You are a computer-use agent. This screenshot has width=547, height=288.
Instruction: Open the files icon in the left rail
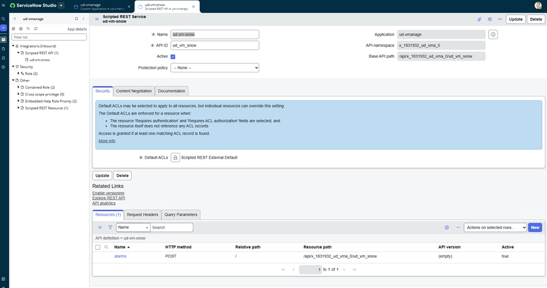(3, 49)
